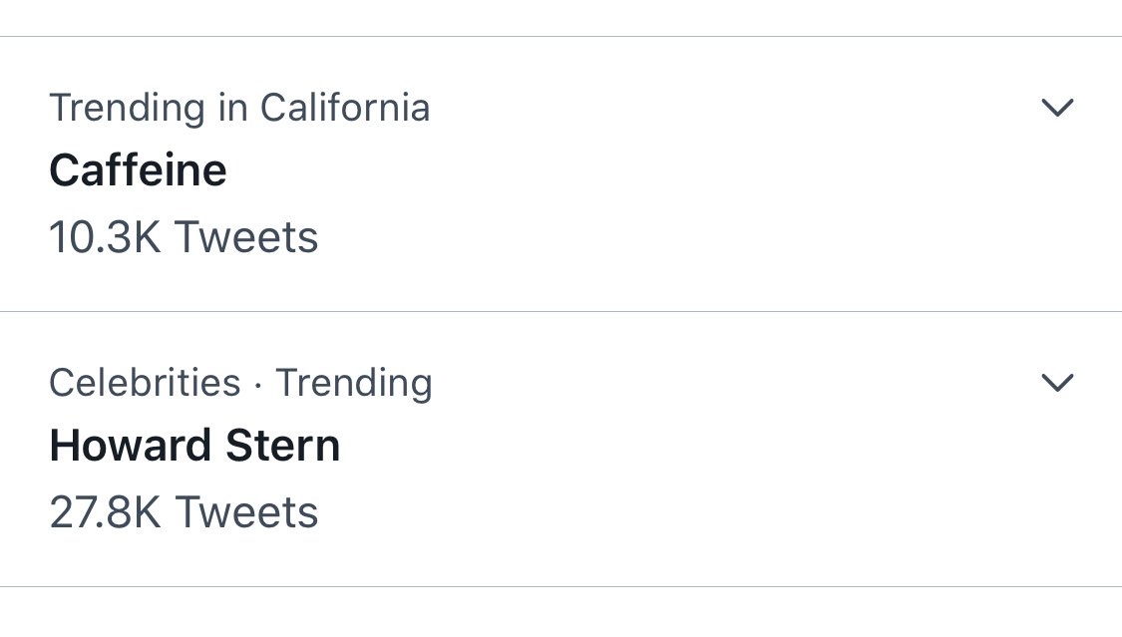This screenshot has width=1122, height=637.
Task: Open the chevron menu for Howard Stern
Action: [x=1056, y=382]
